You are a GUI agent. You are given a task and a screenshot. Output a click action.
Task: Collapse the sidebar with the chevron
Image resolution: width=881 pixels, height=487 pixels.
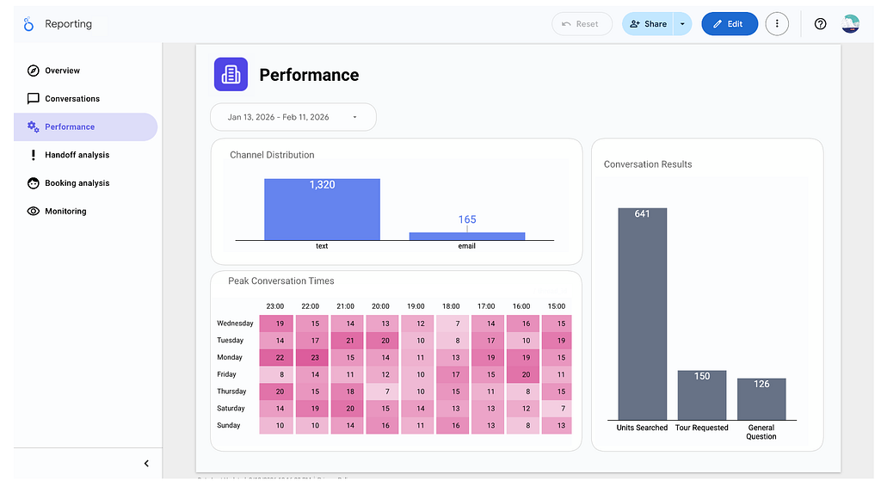point(146,464)
